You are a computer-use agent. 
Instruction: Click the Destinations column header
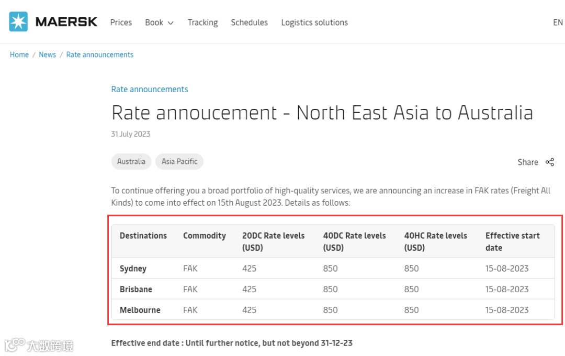tap(143, 236)
